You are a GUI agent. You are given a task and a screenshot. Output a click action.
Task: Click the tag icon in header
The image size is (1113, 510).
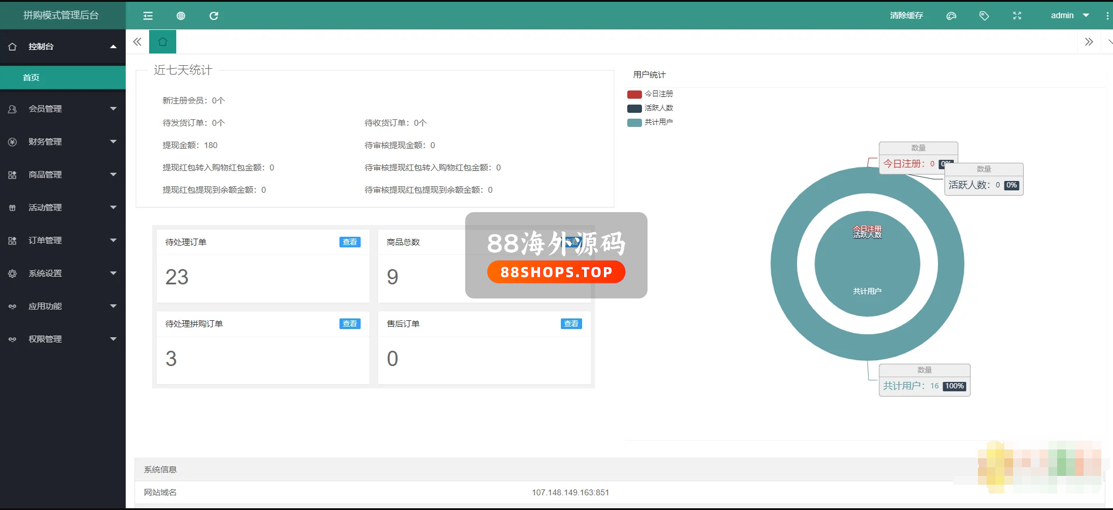point(984,16)
